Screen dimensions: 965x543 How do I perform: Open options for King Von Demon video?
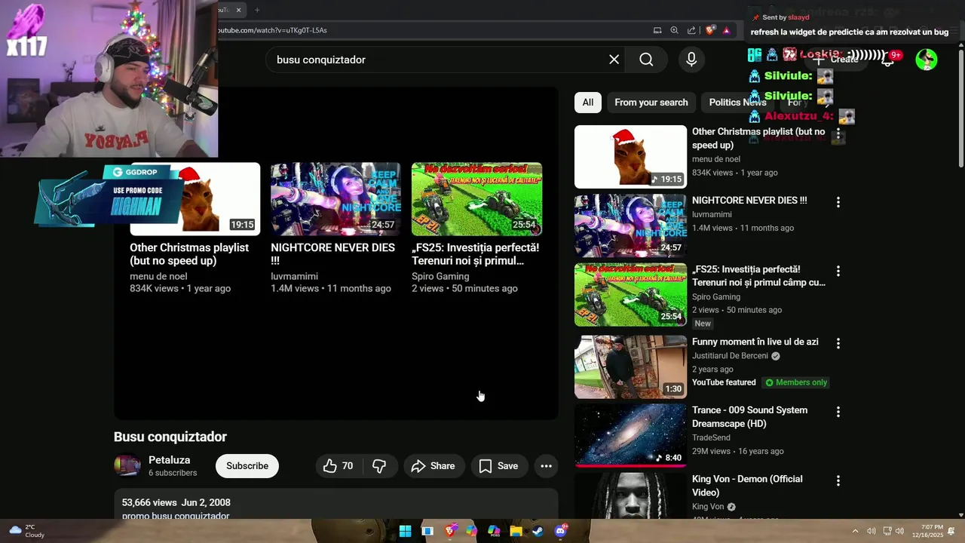pyautogui.click(x=838, y=480)
